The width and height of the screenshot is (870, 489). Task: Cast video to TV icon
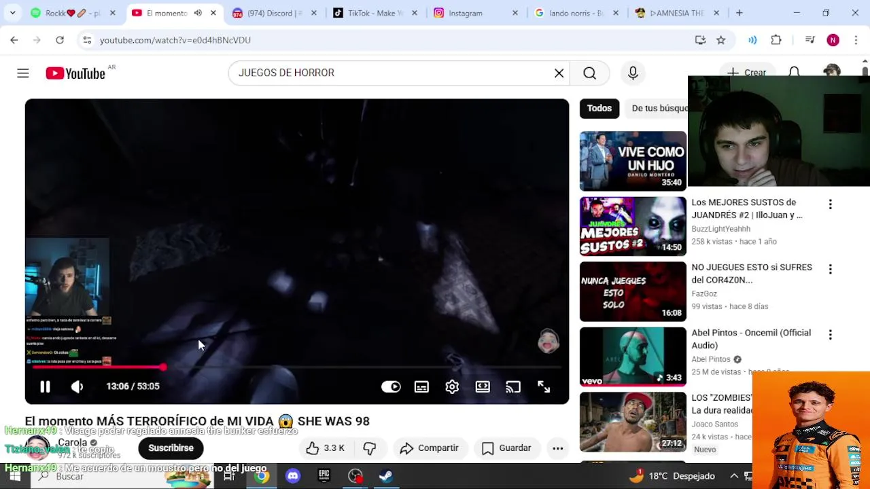tap(513, 386)
